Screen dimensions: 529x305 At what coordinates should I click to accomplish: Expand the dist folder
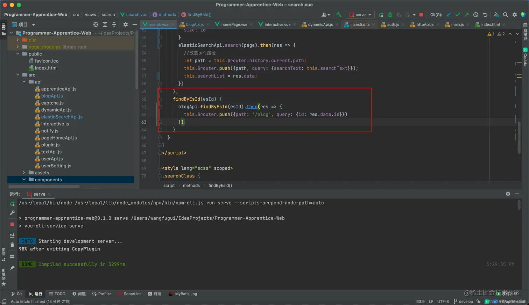[x=17, y=40]
